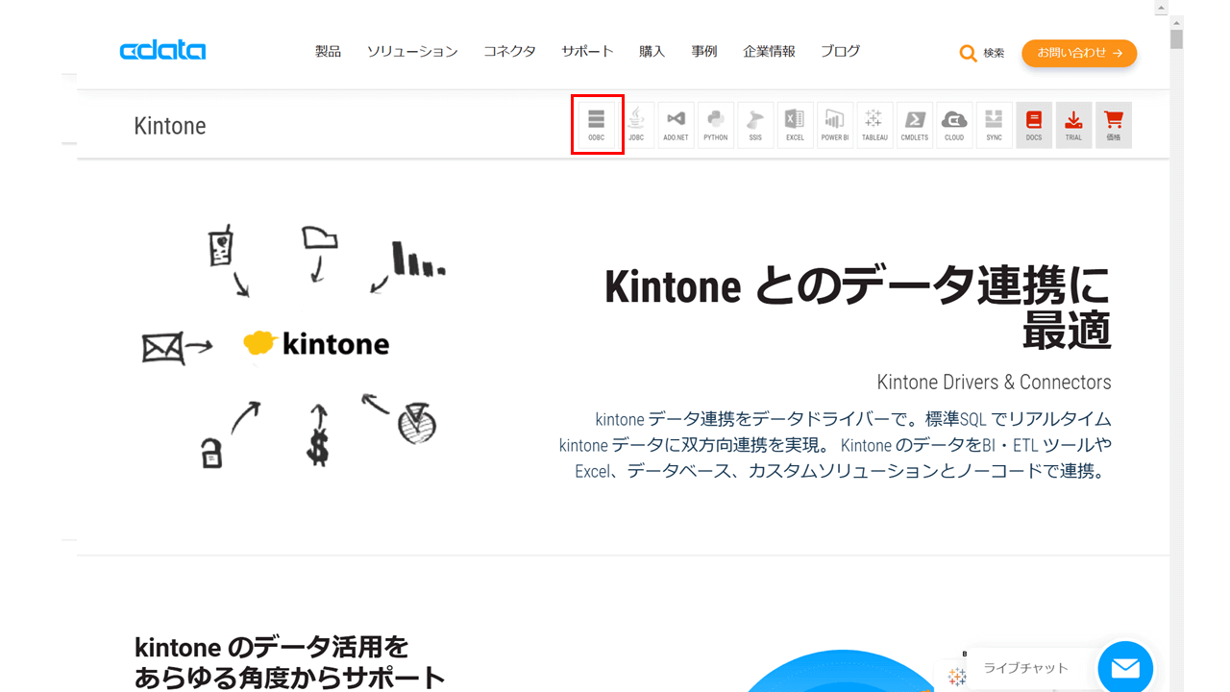Choose the Tableau connector icon
Viewport: 1230px width, 692px height.
click(x=874, y=125)
